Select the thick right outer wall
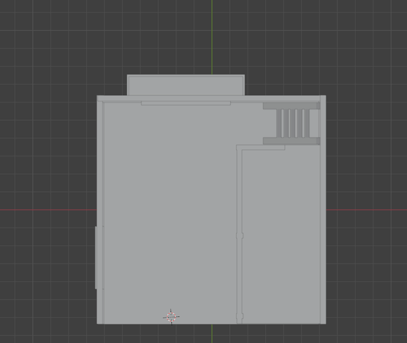The image size is (407, 343). [323, 210]
